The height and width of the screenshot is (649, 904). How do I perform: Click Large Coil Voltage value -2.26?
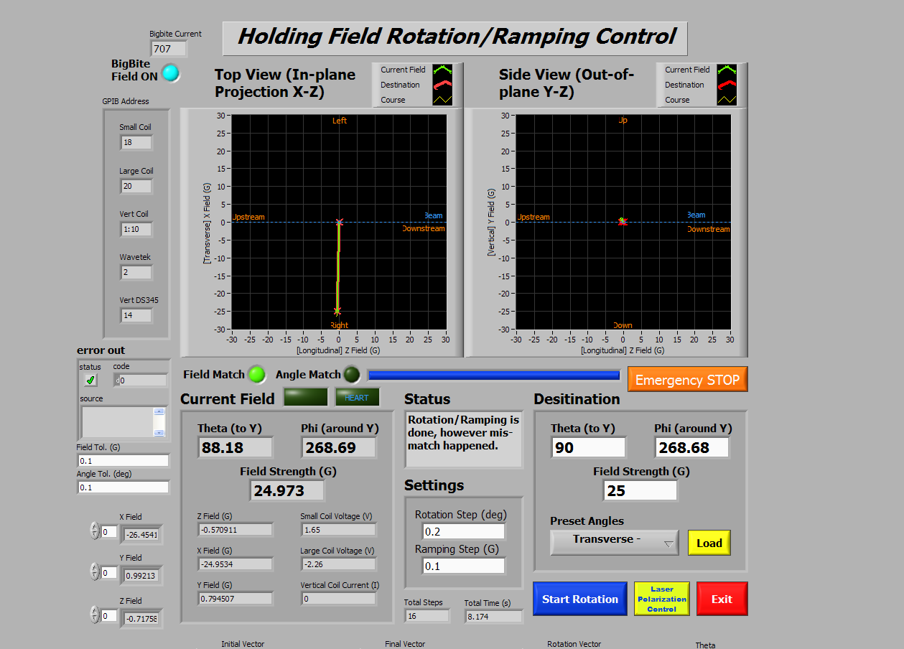coord(339,564)
